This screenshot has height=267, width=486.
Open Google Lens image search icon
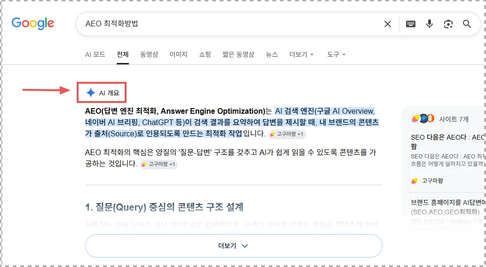(x=448, y=24)
